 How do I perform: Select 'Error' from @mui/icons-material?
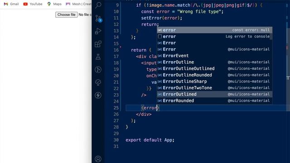click(x=214, y=49)
